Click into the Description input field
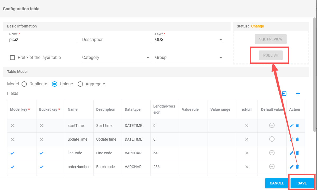Image resolution: width=317 pixels, height=190 pixels. click(x=116, y=40)
